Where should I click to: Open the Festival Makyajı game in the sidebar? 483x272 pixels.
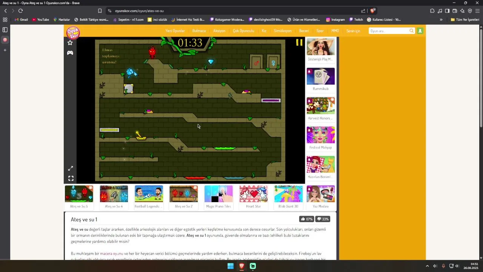coord(321,138)
